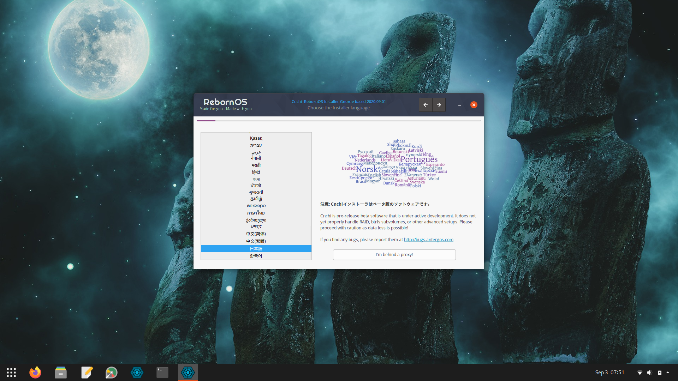Click the installer progress bar

[339, 121]
